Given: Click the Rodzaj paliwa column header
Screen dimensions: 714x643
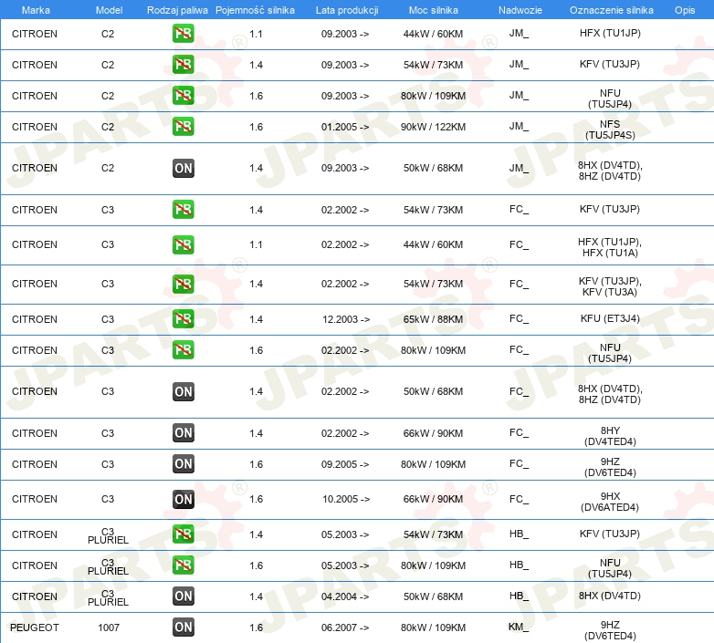Looking at the screenshot, I should (x=177, y=10).
